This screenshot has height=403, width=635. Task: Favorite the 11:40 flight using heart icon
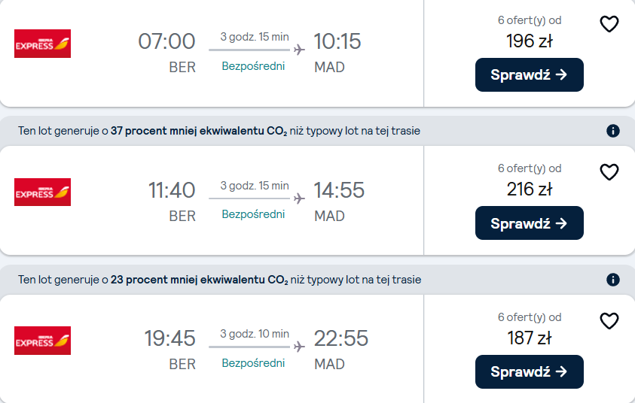point(609,172)
